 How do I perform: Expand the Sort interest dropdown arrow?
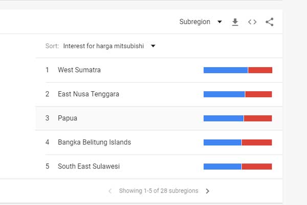click(153, 46)
